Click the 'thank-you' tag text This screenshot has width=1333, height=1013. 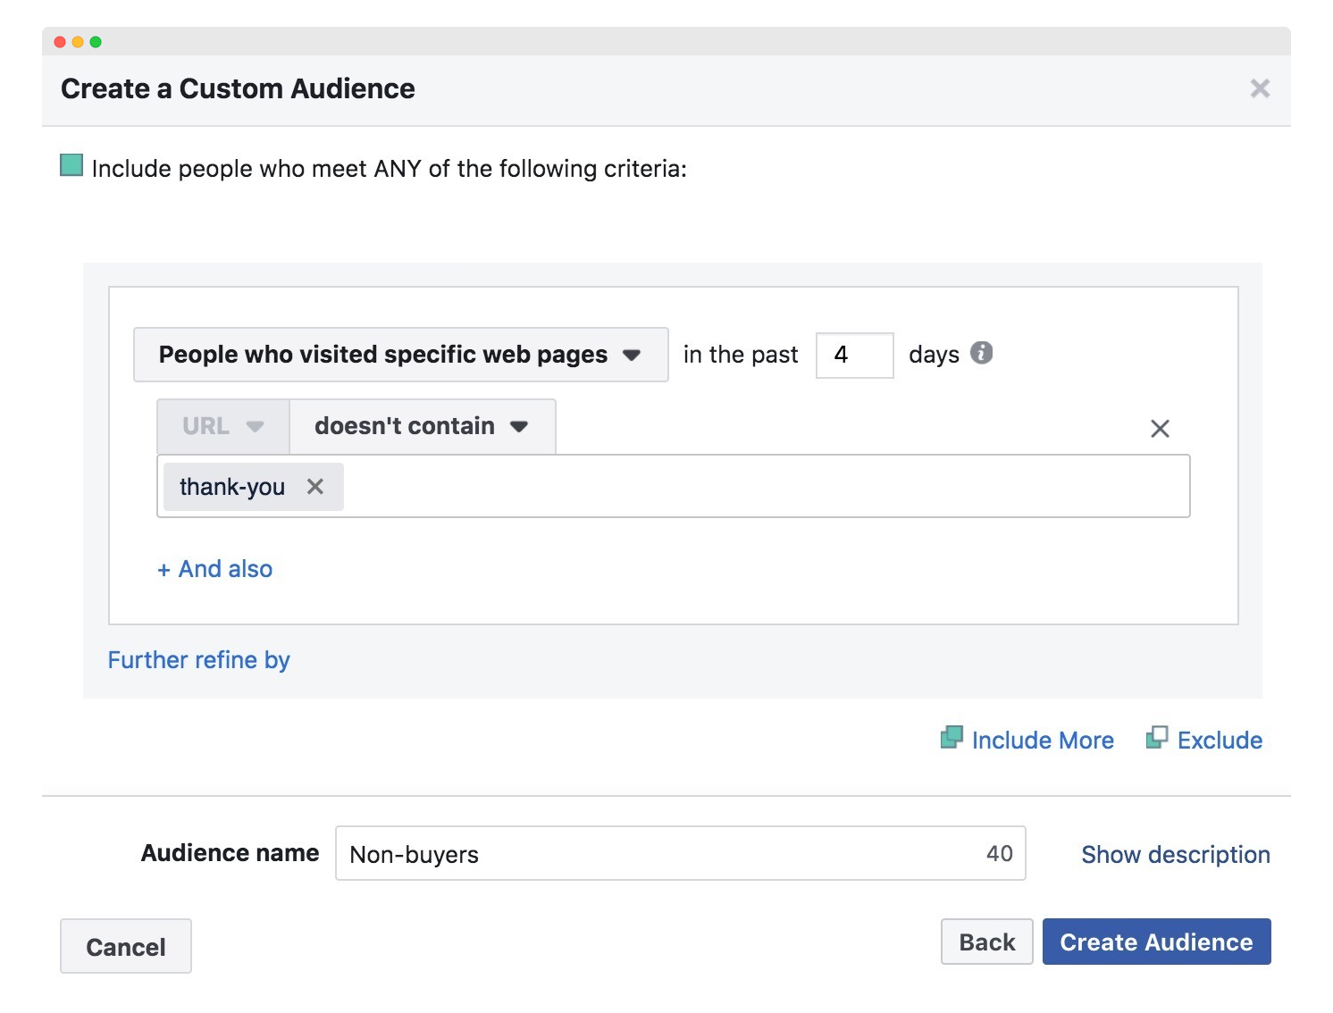tap(232, 487)
